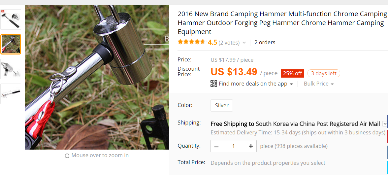Image resolution: width=388 pixels, height=177 pixels.
Task: Click the minus icon to decrease quantity
Action: click(216, 146)
